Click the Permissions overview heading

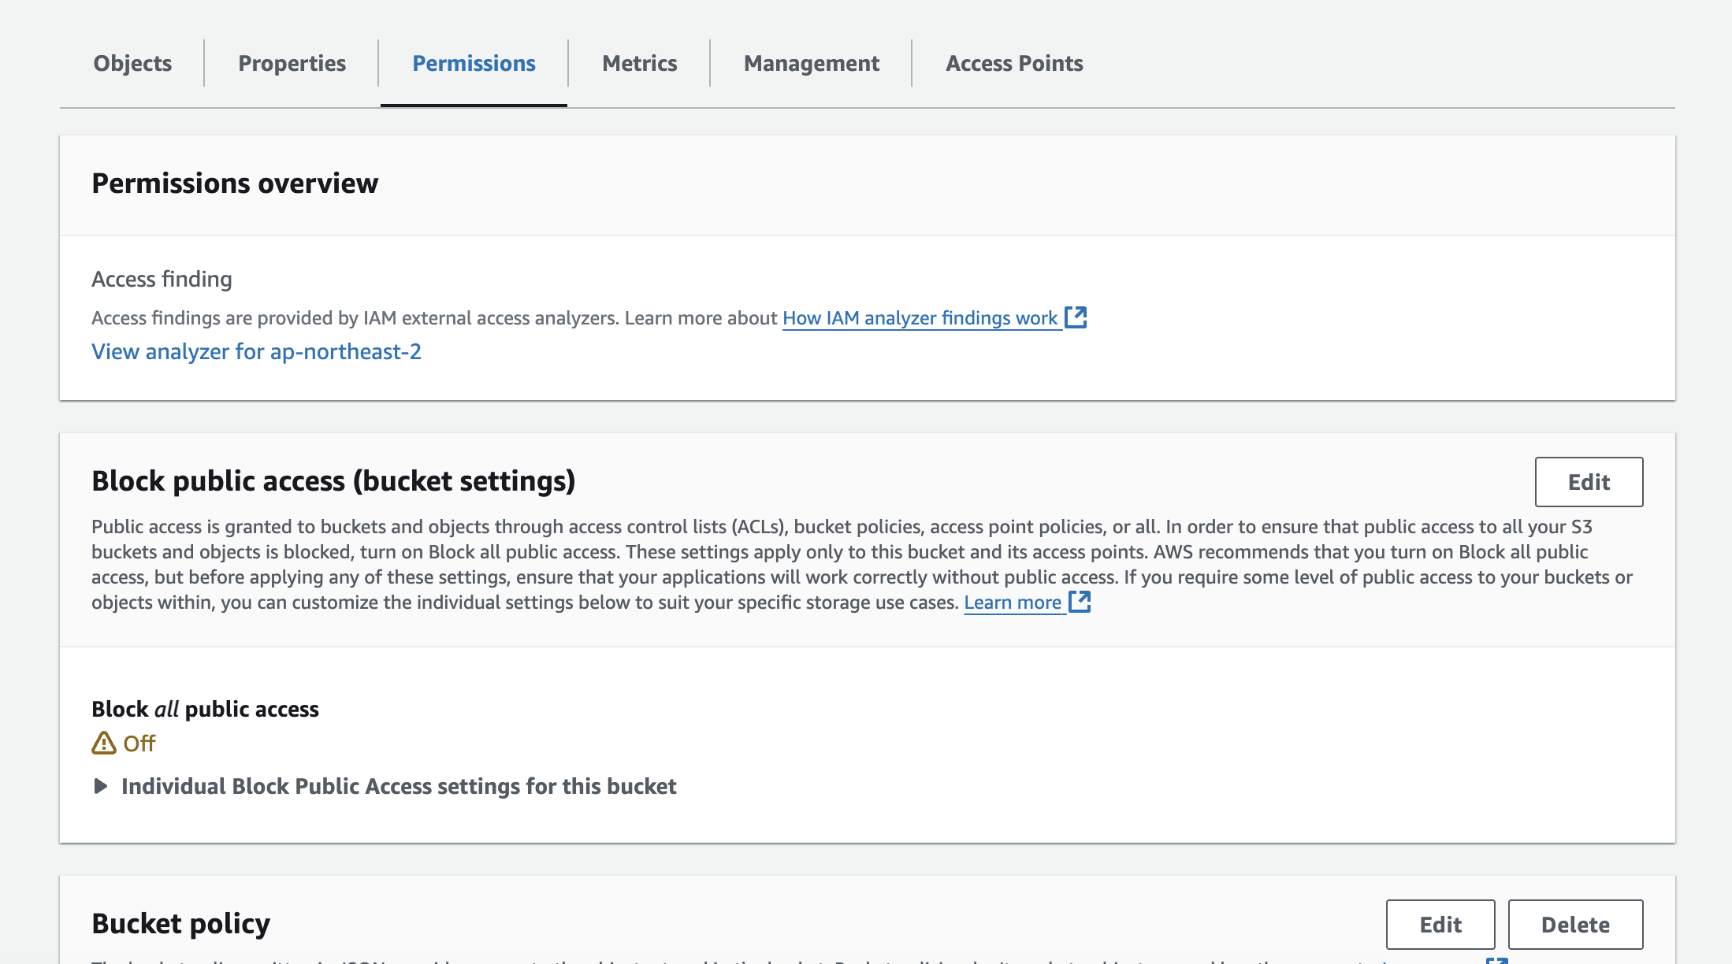point(235,184)
